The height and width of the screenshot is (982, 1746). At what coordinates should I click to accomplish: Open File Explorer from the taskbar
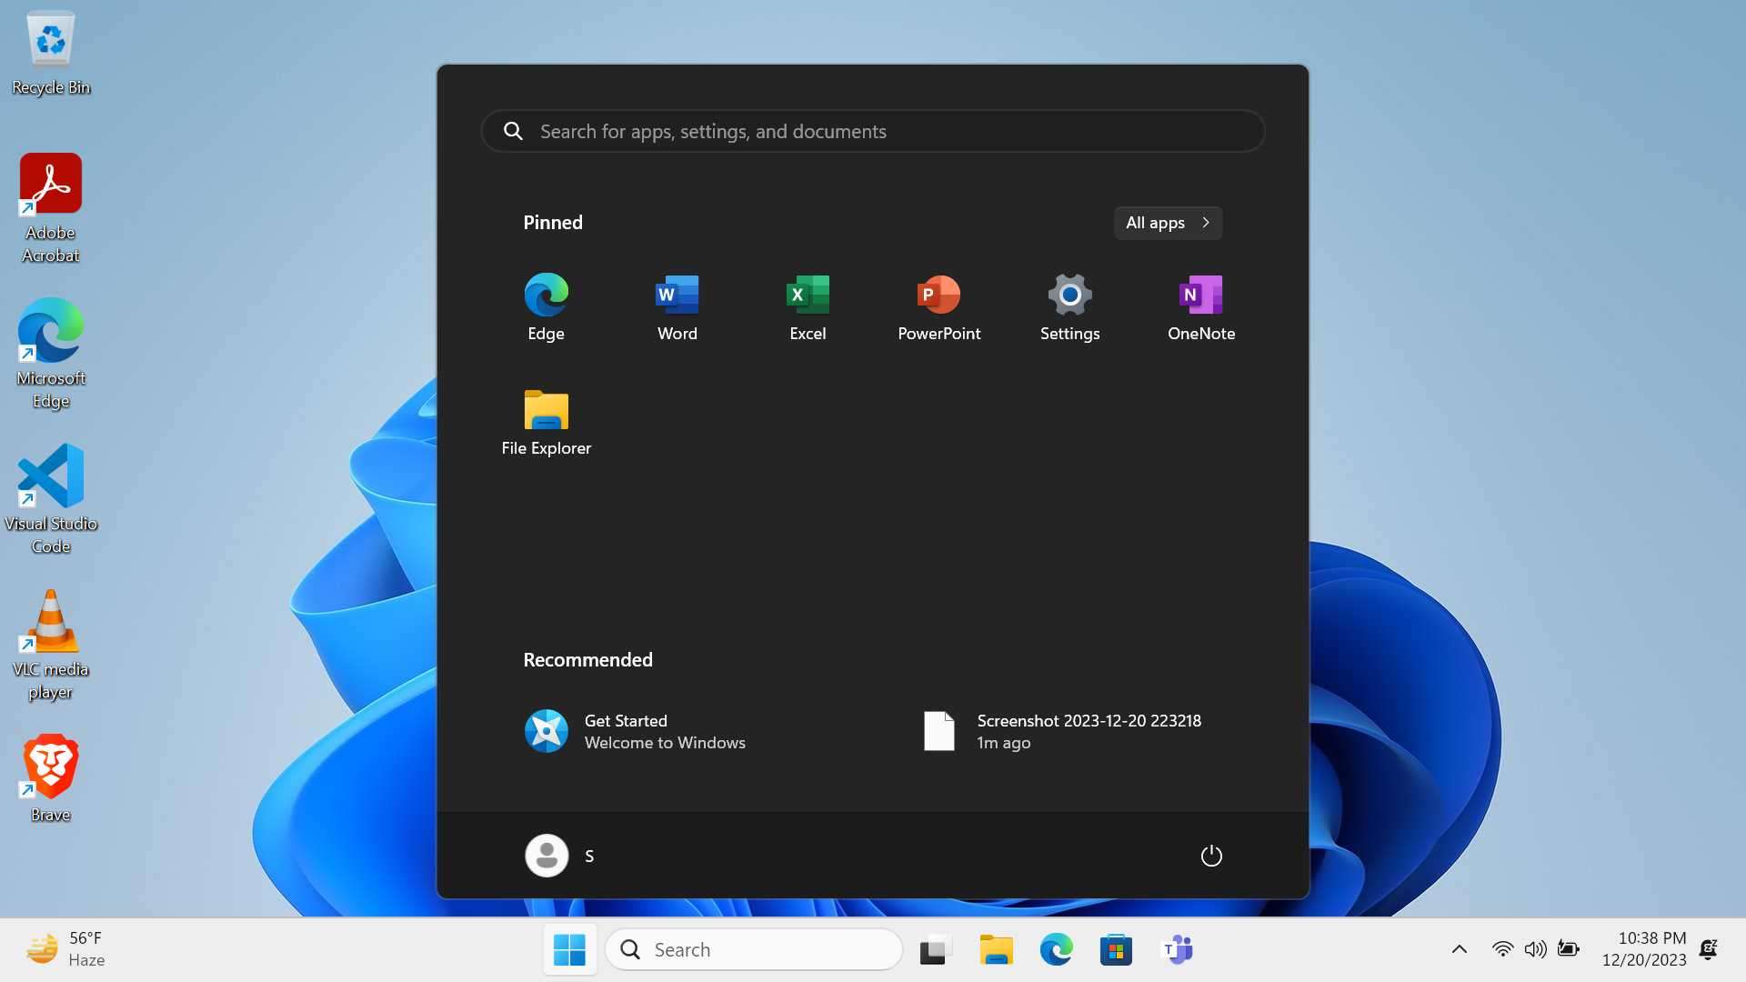(x=996, y=950)
